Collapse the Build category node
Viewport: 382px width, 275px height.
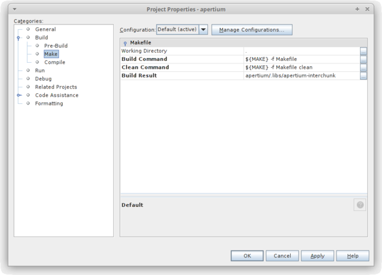[19, 38]
